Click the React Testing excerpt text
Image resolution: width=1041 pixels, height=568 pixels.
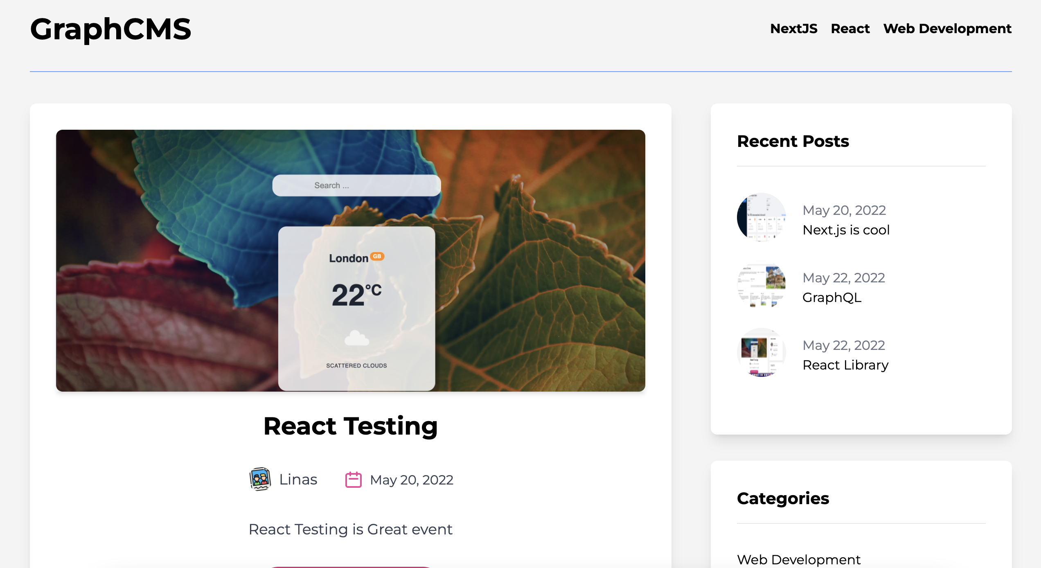tap(350, 529)
